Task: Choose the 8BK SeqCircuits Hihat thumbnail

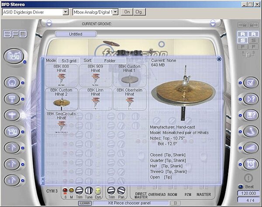Action: 61,123
